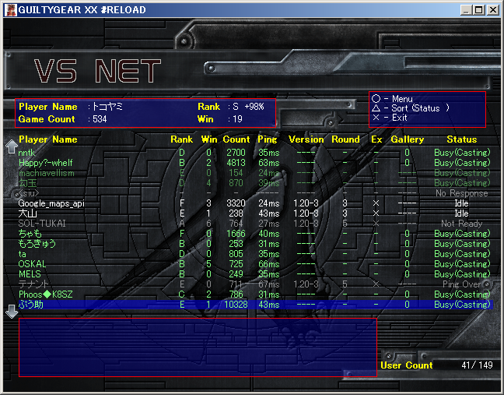Click Ex cross mark in 大山 row

[376, 213]
